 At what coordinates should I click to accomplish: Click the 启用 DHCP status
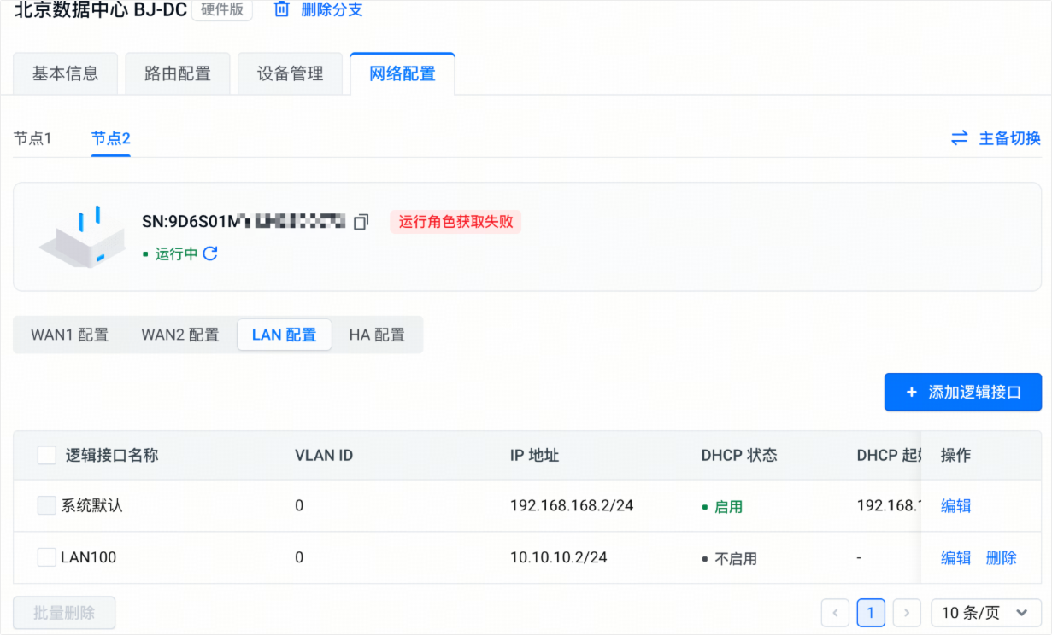coord(722,506)
